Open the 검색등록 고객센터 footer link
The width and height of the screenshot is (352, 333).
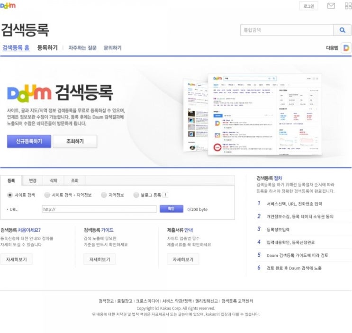(237, 301)
